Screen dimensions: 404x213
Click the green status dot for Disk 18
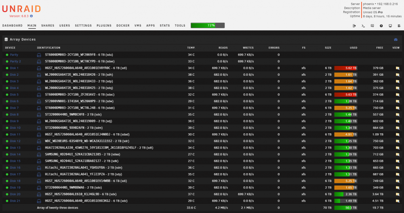7,181
